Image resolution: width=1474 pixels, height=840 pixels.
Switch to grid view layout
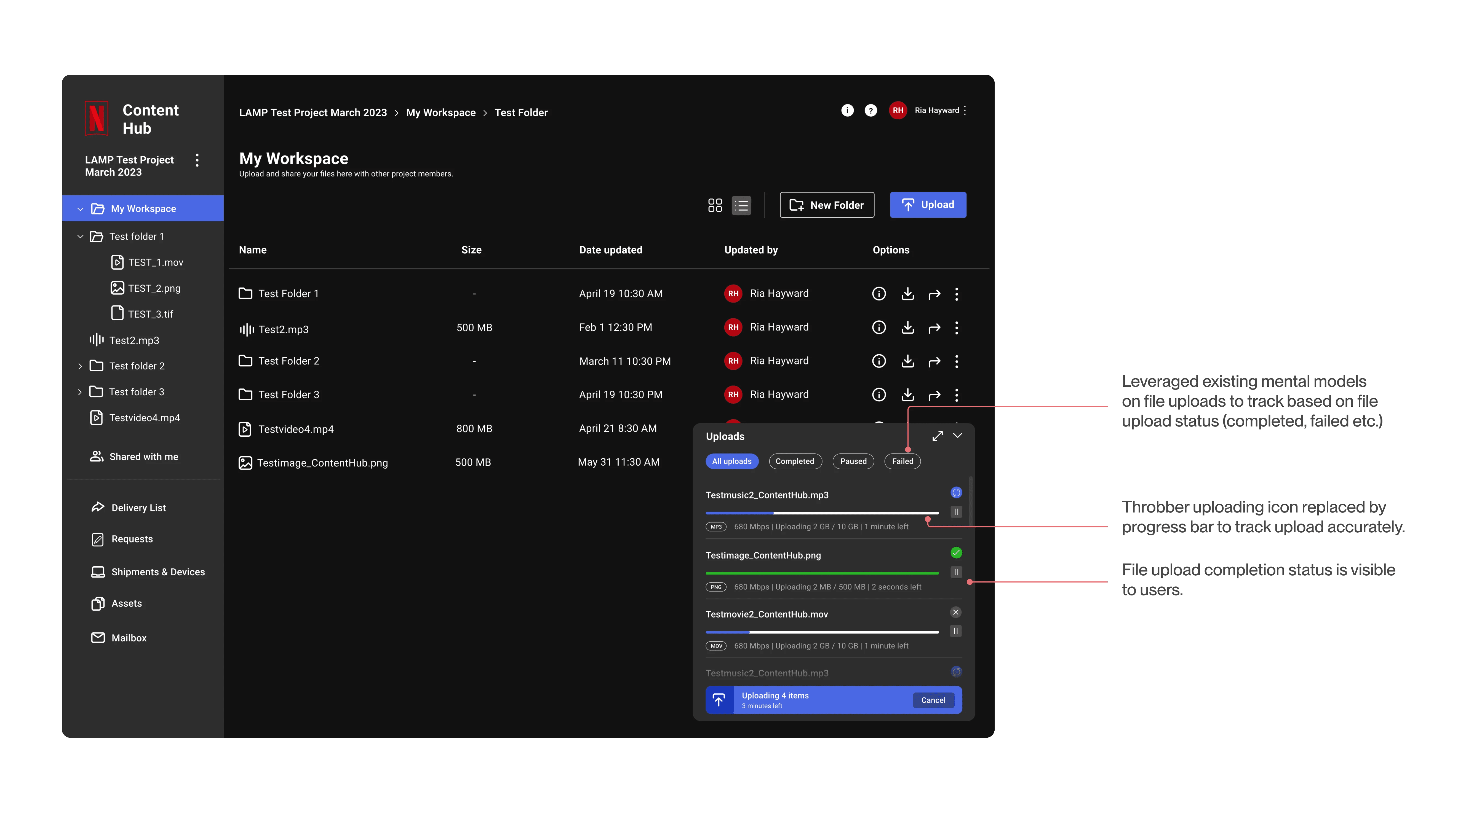pyautogui.click(x=714, y=205)
